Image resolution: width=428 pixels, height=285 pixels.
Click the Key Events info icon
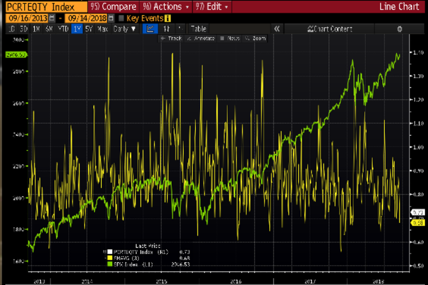click(x=167, y=19)
